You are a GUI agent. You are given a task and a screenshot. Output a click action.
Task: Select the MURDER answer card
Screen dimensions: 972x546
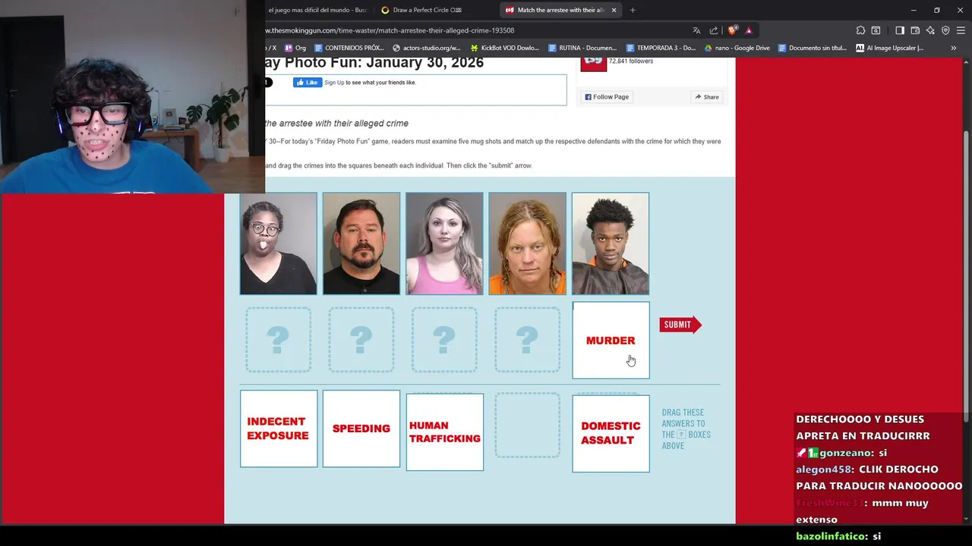point(611,340)
